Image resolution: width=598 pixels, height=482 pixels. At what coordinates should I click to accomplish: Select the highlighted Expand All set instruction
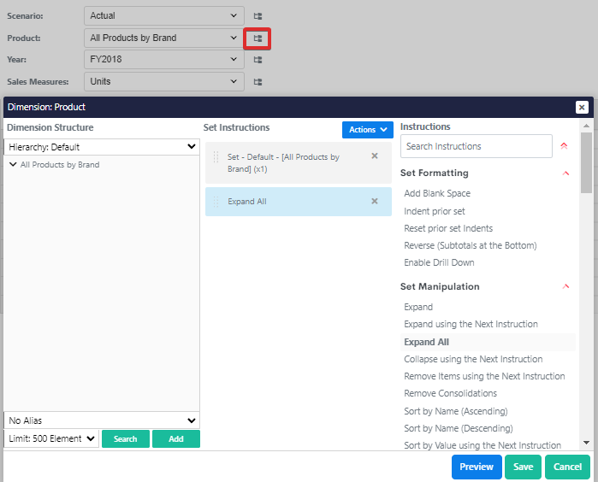click(299, 202)
